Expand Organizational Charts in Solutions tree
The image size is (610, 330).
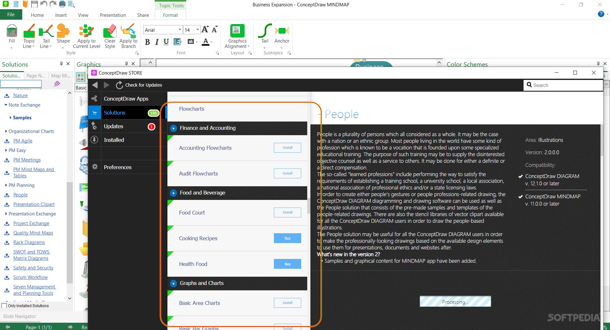(x=6, y=131)
